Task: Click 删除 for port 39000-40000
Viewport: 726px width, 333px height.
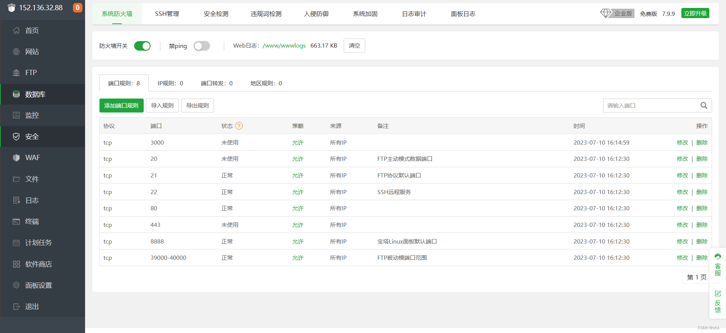Action: (x=702, y=258)
